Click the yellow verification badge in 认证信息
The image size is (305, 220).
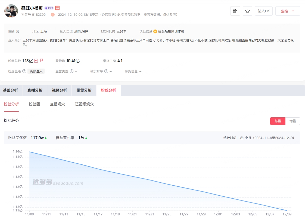pyautogui.click(x=155, y=31)
